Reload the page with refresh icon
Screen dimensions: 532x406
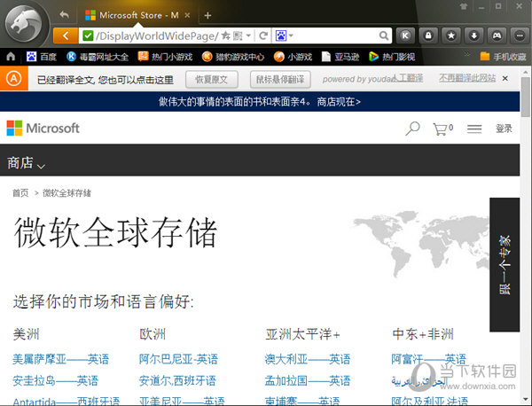pyautogui.click(x=263, y=35)
